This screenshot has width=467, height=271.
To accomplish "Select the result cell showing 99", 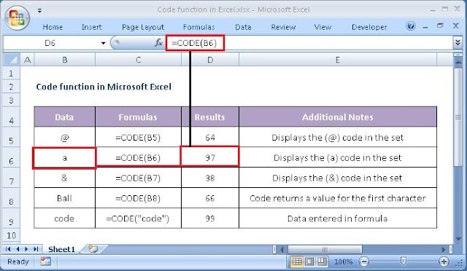I will tap(210, 219).
